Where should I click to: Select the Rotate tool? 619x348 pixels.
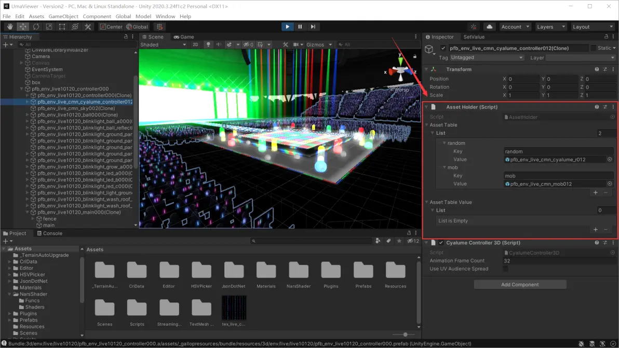(36, 26)
